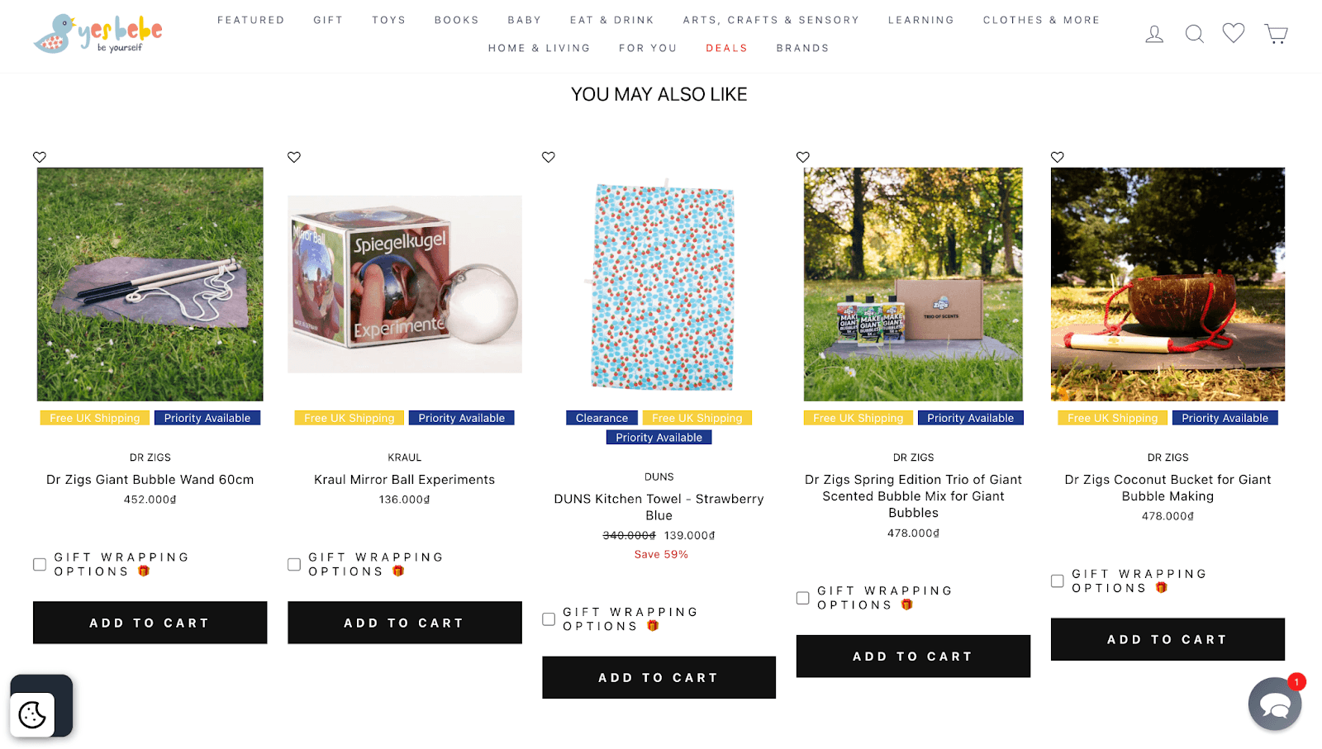Open Dr Zigs Spring Edition Trio link

(x=913, y=495)
